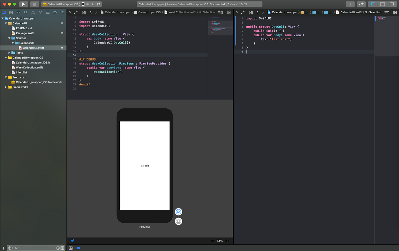
Task: Click the preview on device button
Action: click(x=179, y=221)
